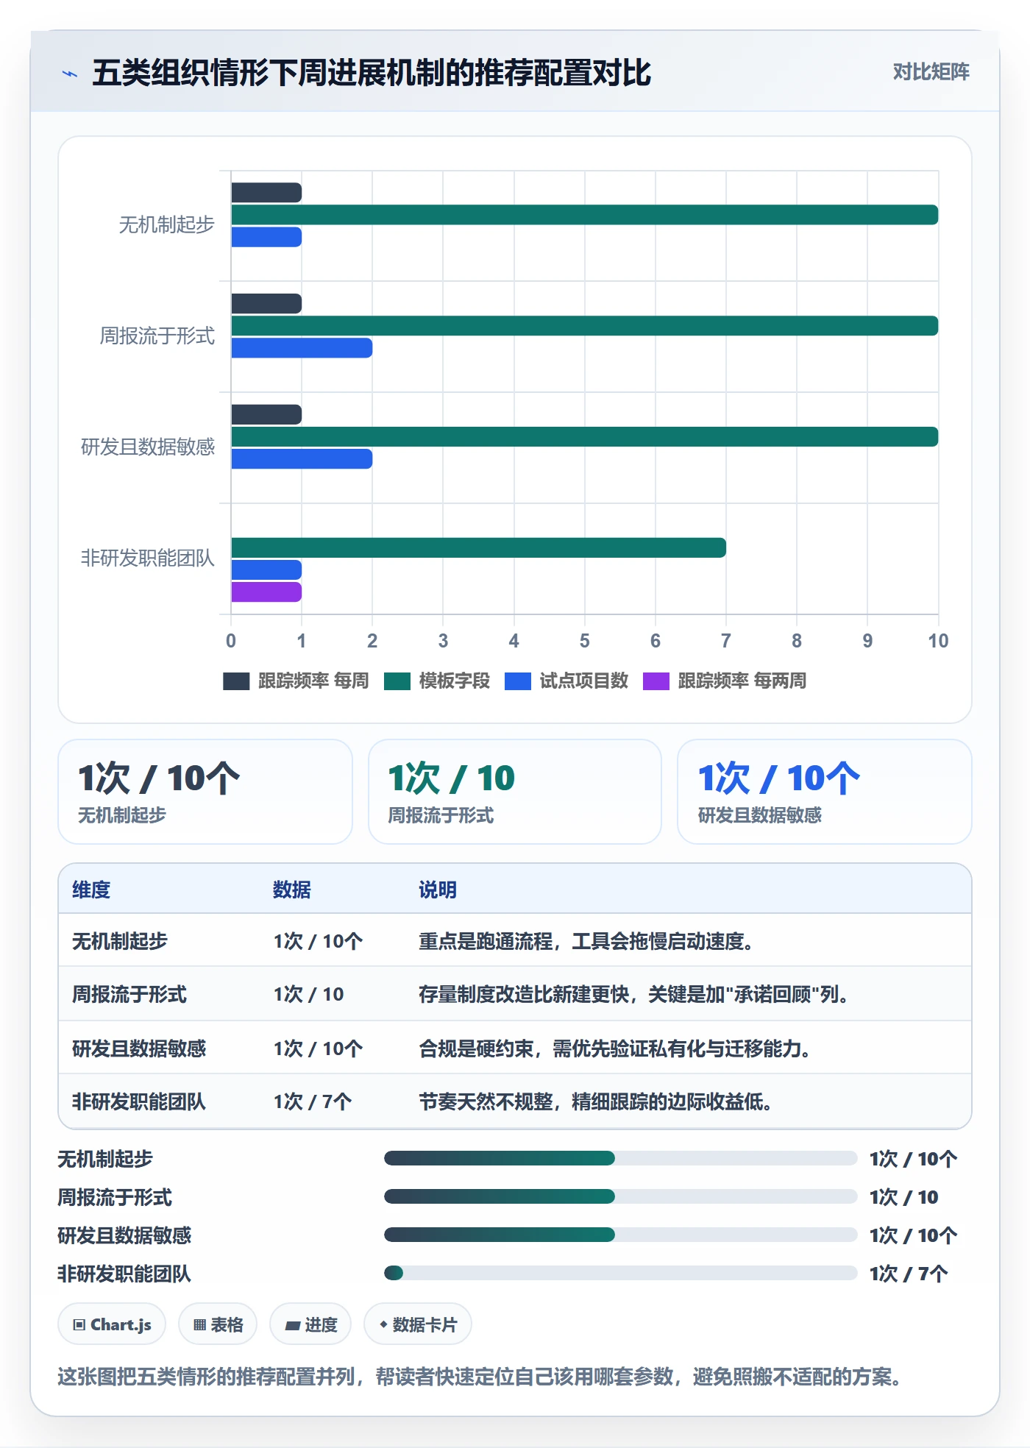Click the footer caption starting 这张图把五类情形
Viewport: 1030px width, 1448px height.
[480, 1377]
